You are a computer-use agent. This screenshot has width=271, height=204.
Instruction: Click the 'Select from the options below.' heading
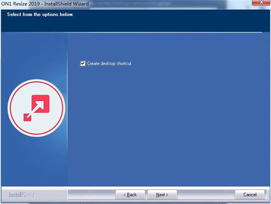coord(41,14)
